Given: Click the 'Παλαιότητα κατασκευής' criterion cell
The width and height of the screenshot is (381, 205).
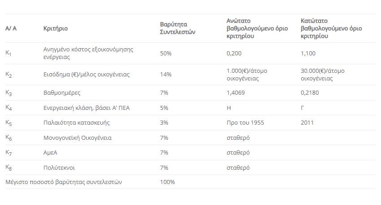Looking at the screenshot, I should pos(77,122).
